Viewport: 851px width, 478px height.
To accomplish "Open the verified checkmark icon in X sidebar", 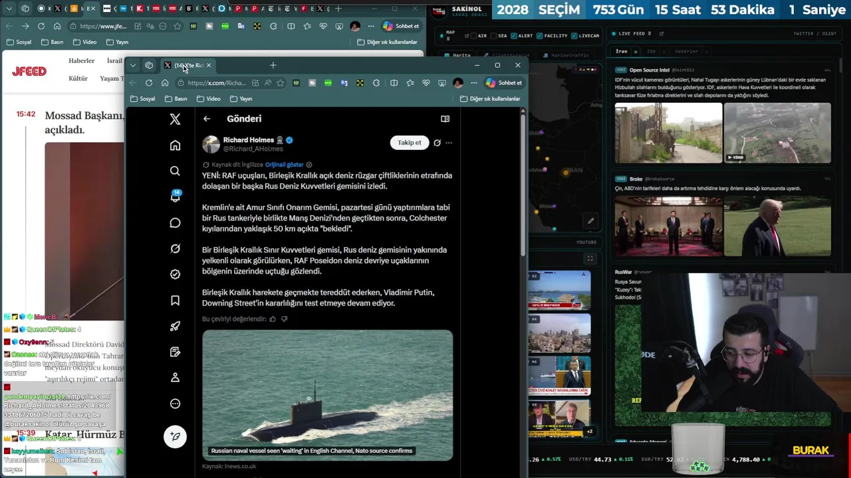I will click(175, 274).
